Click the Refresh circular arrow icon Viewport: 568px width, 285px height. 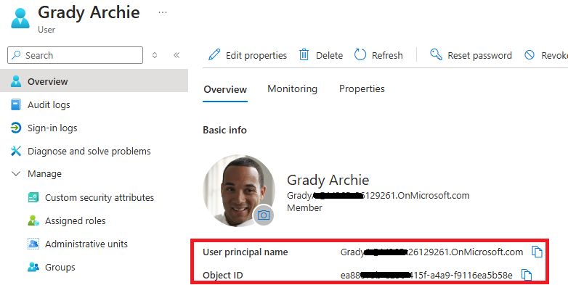click(x=360, y=55)
